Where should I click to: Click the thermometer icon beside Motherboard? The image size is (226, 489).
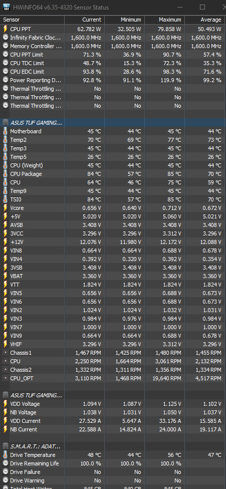(x=6, y=131)
